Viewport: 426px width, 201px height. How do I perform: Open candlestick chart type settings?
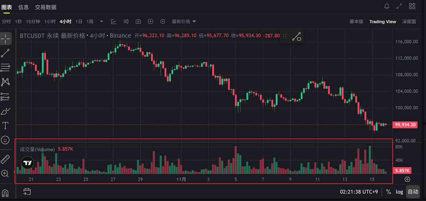tap(126, 22)
